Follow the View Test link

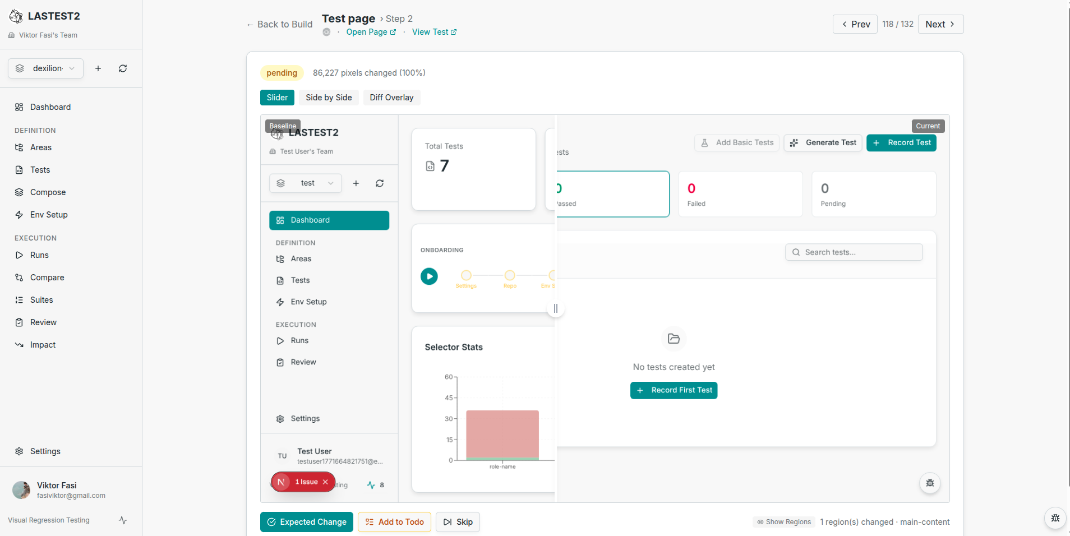pos(434,32)
